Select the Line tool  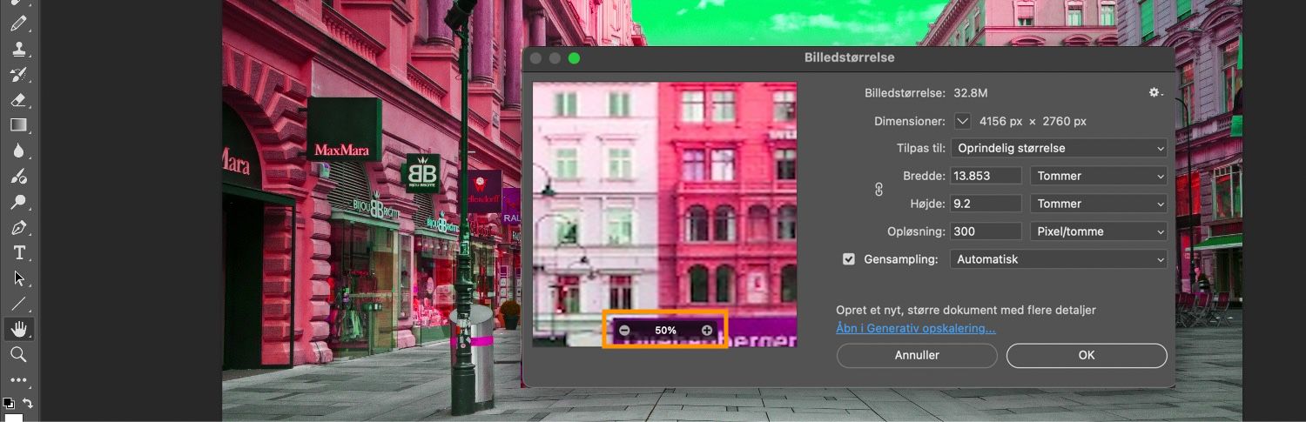click(x=18, y=304)
